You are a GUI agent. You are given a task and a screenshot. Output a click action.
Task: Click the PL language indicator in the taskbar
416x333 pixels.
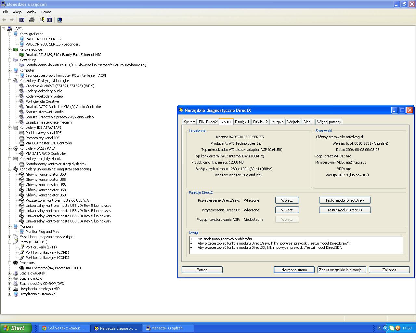click(379, 328)
